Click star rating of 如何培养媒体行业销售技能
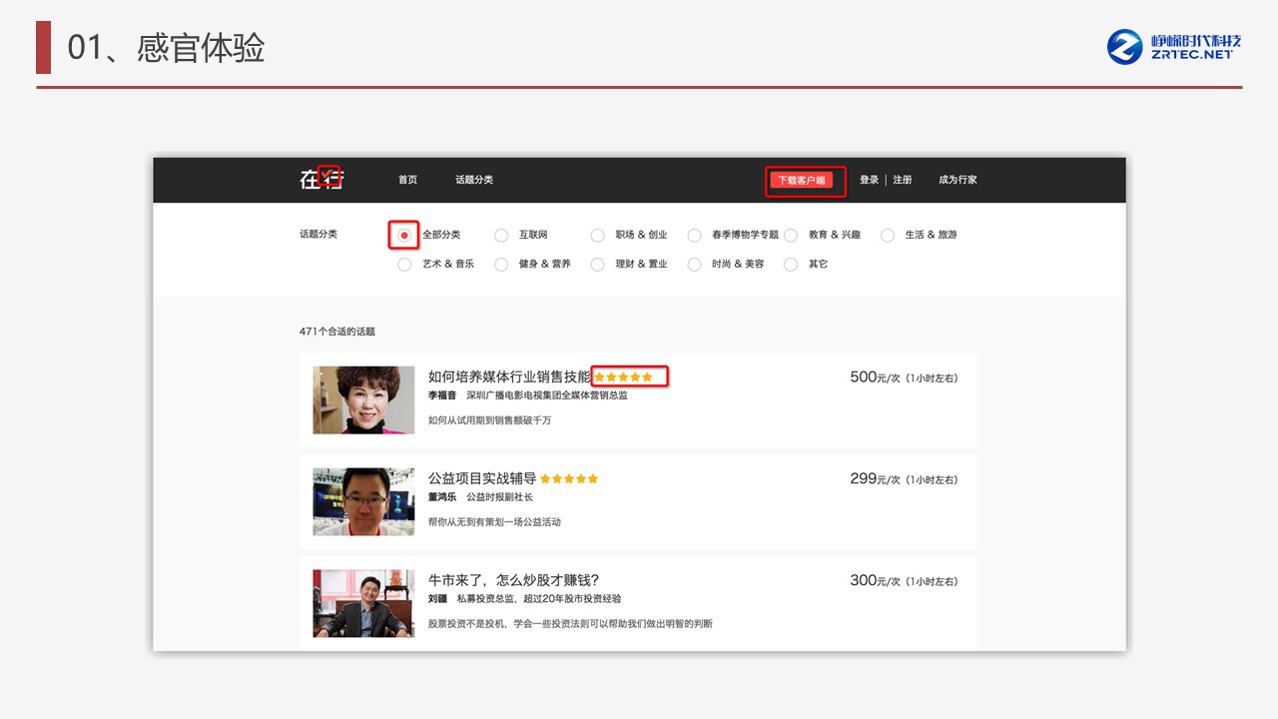The image size is (1278, 719). 623,377
